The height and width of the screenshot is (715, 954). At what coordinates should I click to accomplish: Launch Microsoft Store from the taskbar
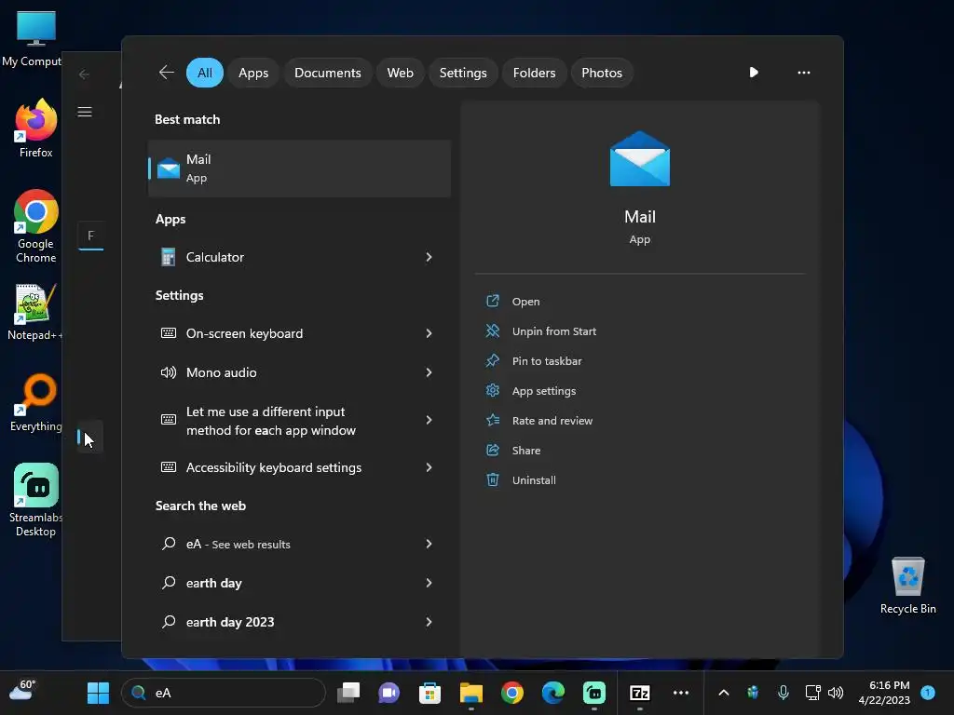429,693
